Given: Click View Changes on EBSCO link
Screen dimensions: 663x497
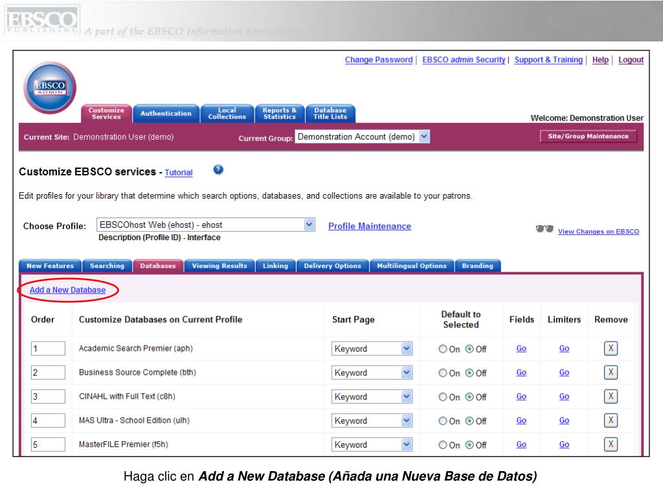Looking at the screenshot, I should tap(598, 232).
